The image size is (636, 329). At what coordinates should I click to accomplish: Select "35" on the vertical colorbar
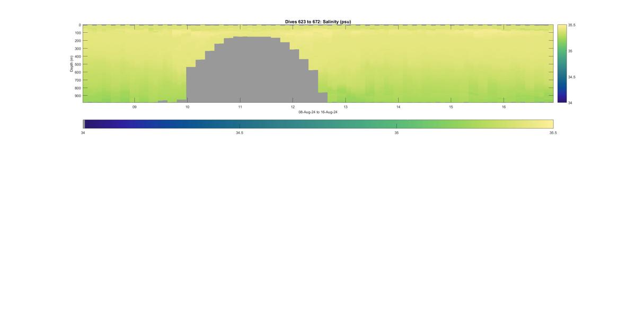coord(570,51)
